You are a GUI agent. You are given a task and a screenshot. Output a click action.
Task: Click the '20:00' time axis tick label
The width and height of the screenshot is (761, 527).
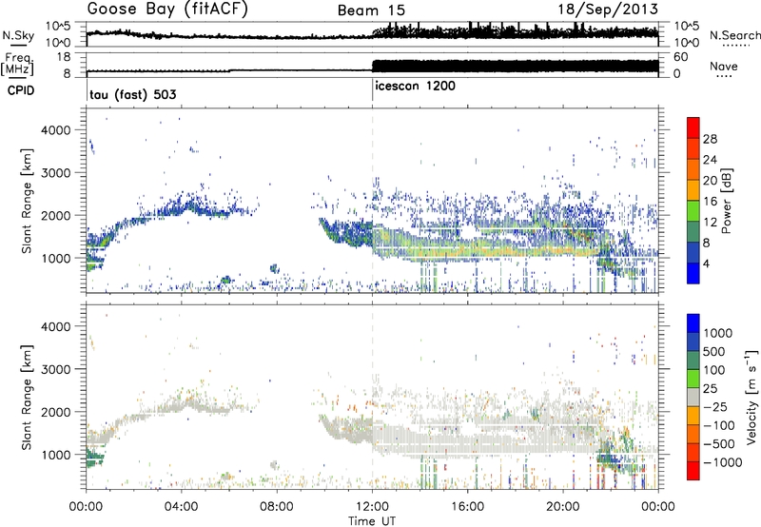click(x=563, y=507)
